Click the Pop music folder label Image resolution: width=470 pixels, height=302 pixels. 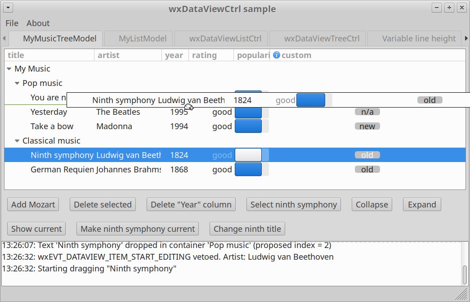tap(43, 83)
